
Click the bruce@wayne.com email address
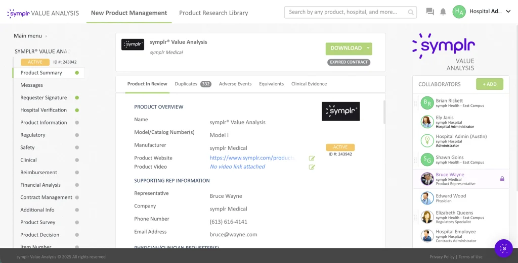(233, 235)
